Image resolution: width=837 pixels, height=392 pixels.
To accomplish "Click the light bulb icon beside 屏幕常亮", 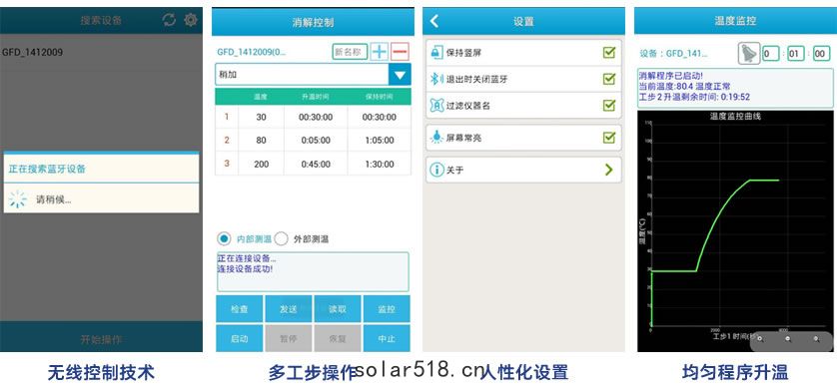I will (x=436, y=138).
